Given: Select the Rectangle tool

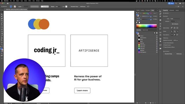Looking at the screenshot, I should [2, 21].
